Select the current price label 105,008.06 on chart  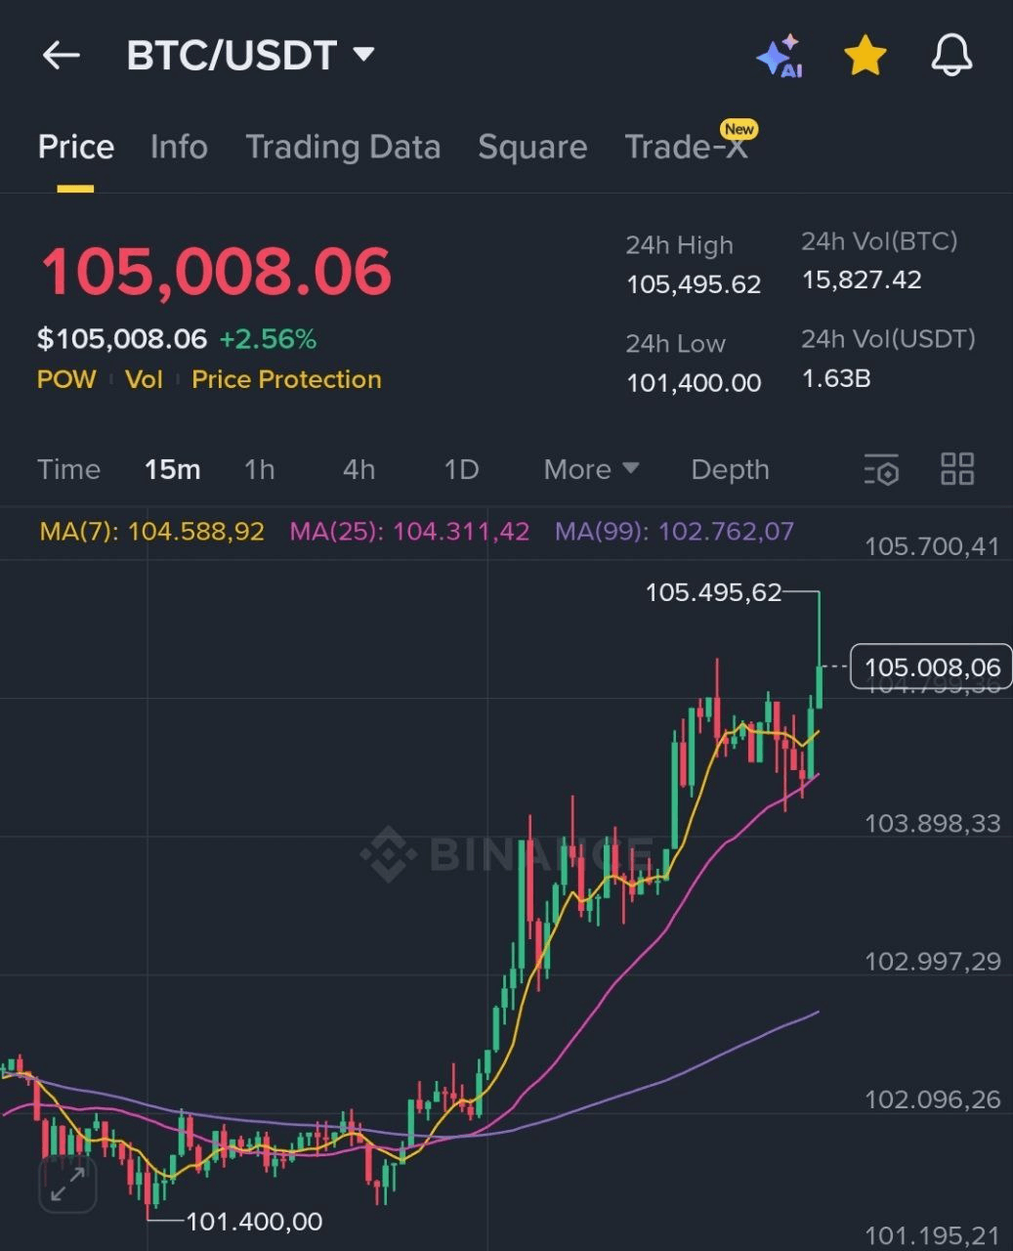point(931,668)
